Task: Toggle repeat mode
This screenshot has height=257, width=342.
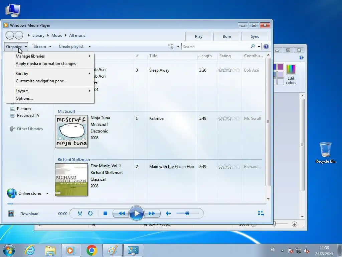Action: click(90, 213)
